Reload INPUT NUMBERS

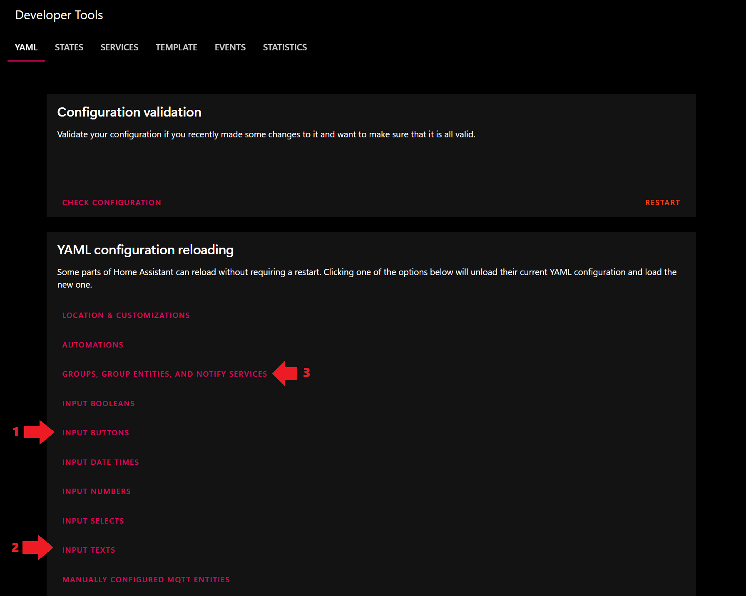pyautogui.click(x=97, y=492)
